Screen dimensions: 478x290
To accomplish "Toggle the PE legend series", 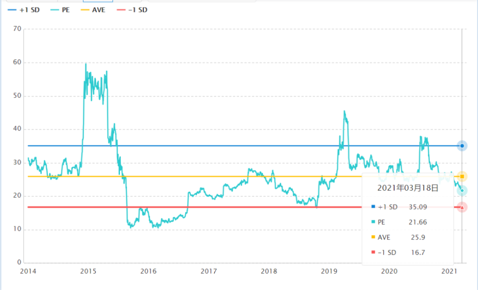I will coord(60,10).
